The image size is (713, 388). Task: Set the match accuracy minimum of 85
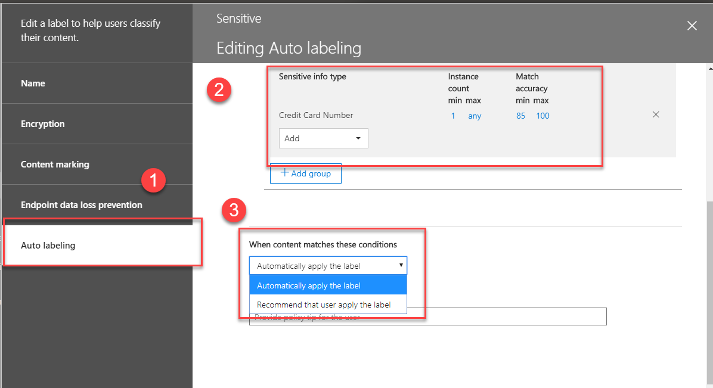(520, 116)
